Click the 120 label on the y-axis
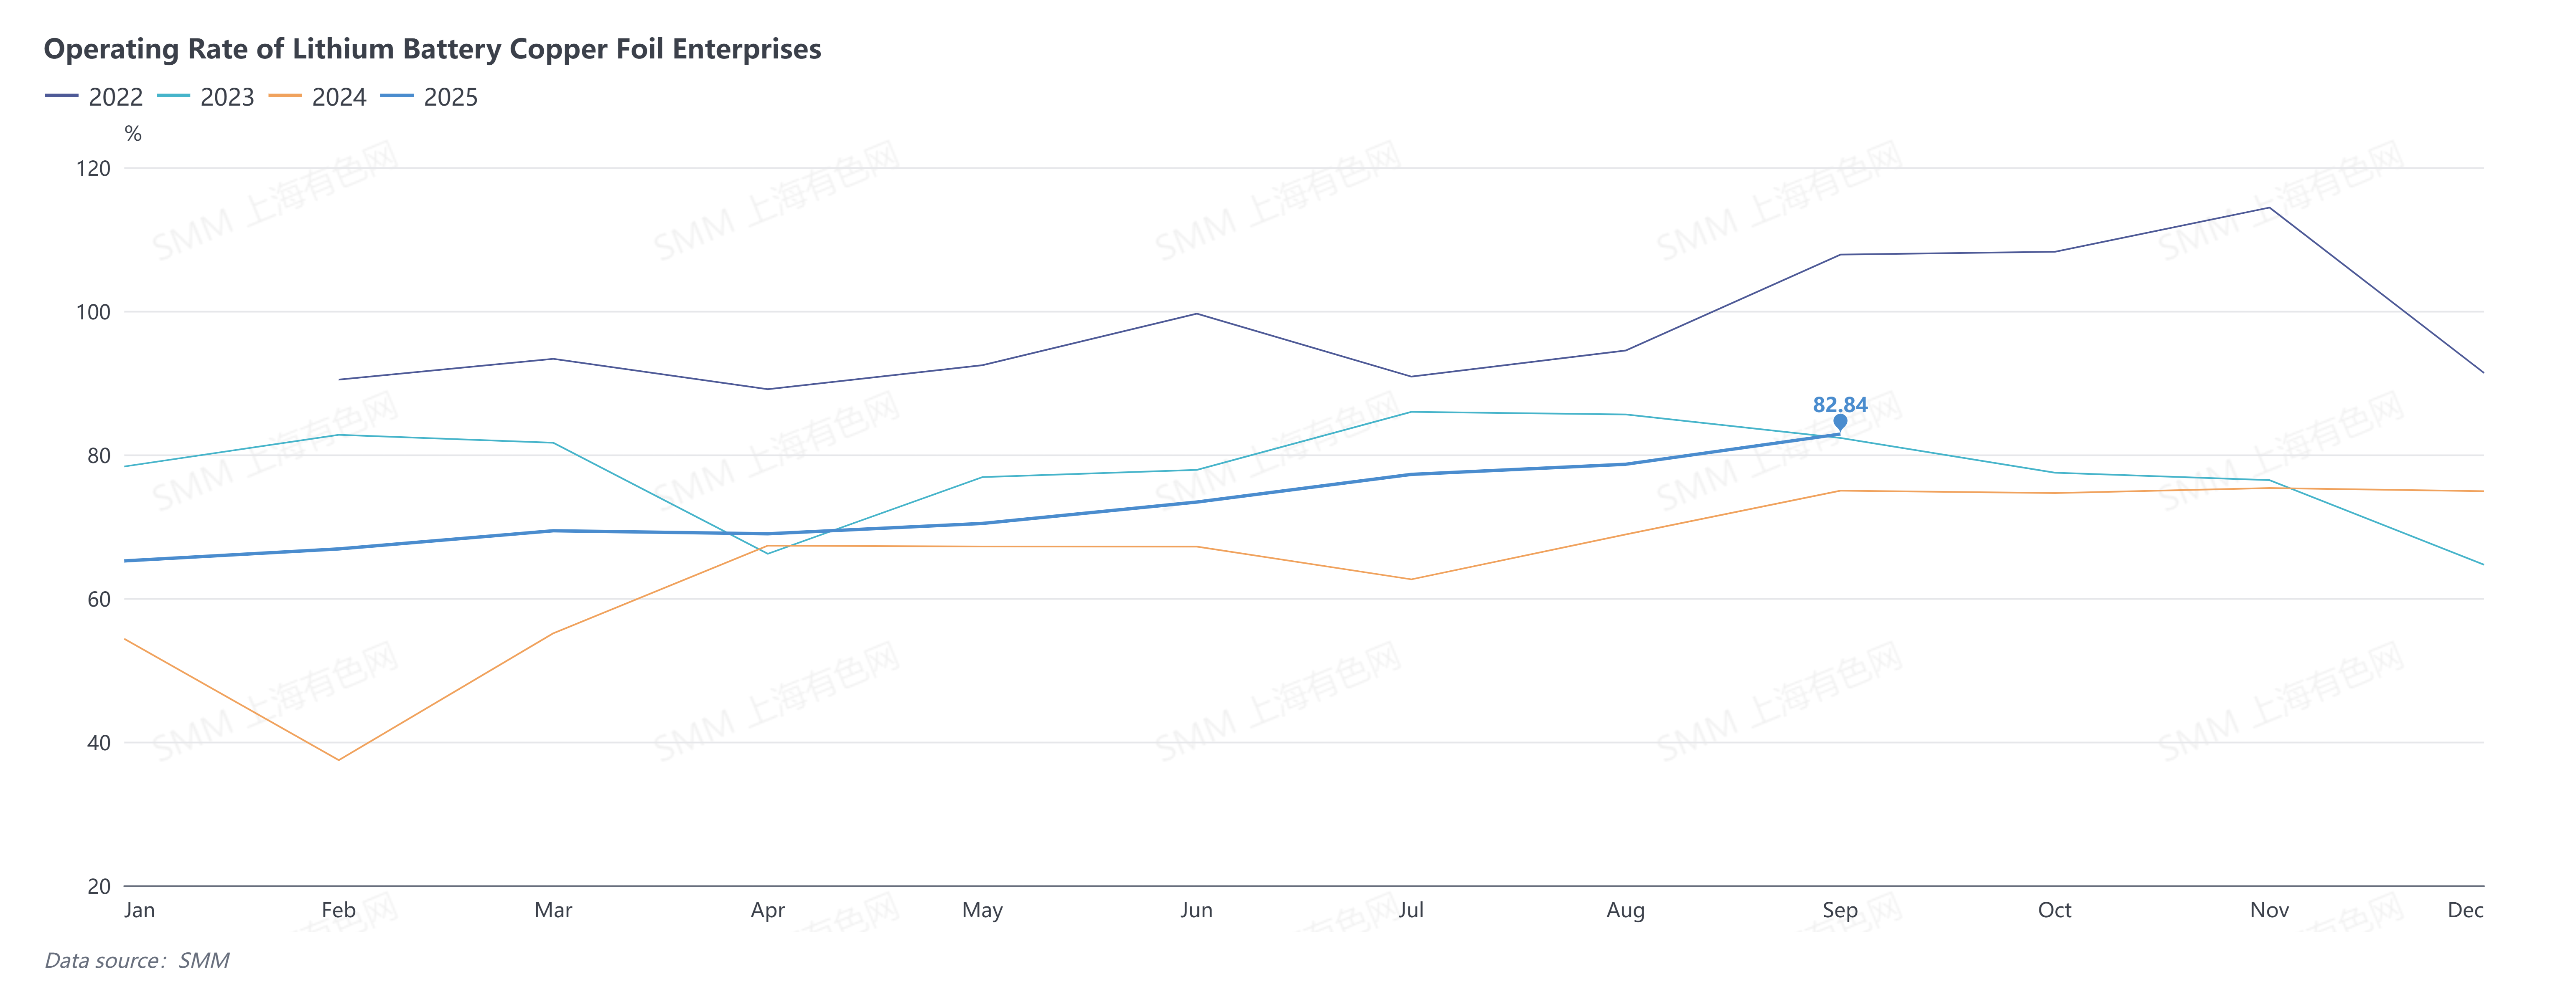 (x=93, y=168)
